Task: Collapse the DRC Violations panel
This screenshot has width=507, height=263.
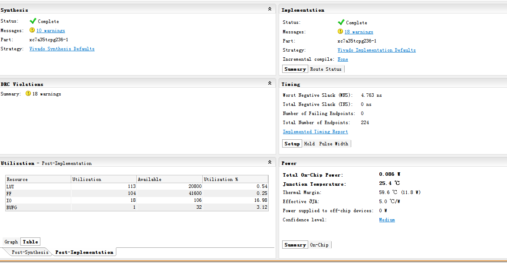Action: pyautogui.click(x=270, y=83)
